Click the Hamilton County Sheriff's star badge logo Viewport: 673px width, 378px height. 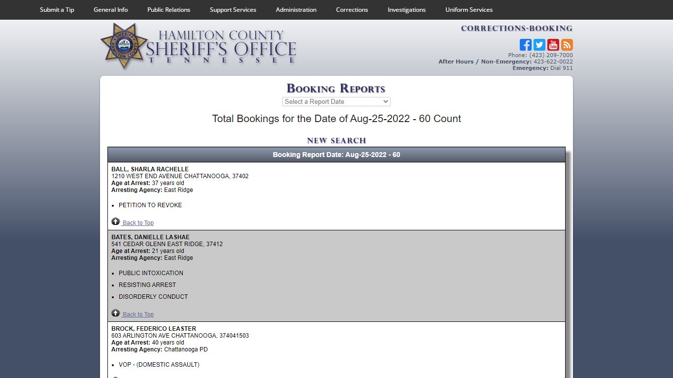pyautogui.click(x=124, y=46)
